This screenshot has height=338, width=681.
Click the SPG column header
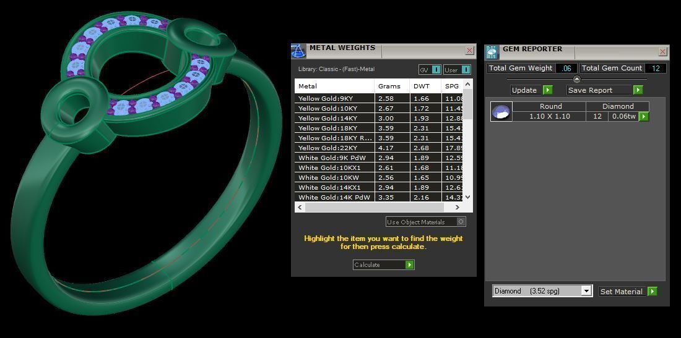(x=452, y=87)
